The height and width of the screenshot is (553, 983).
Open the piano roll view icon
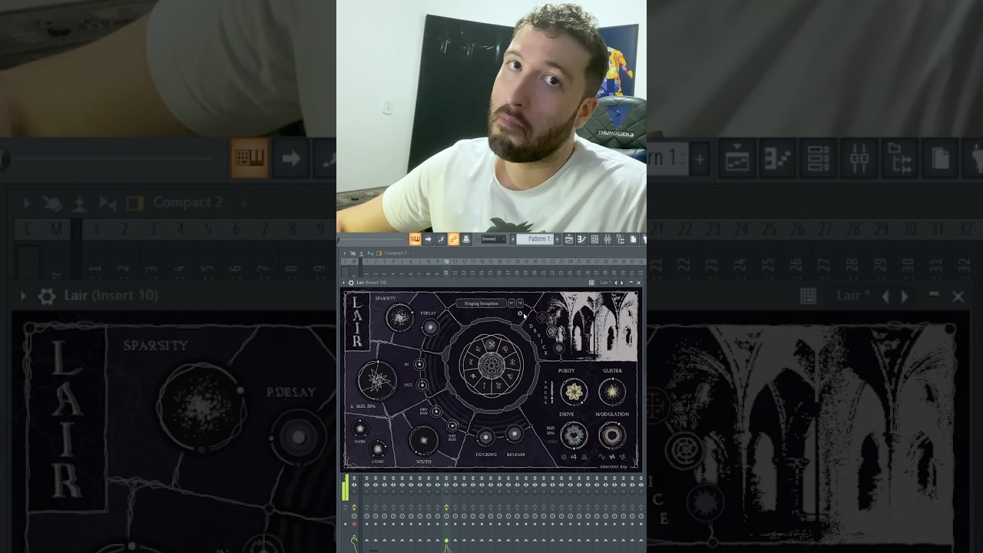(581, 240)
